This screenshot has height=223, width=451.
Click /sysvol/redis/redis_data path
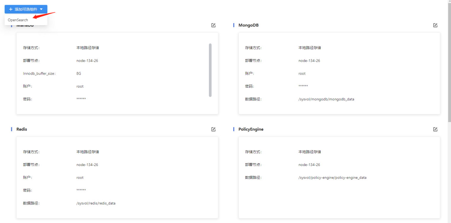click(96, 203)
